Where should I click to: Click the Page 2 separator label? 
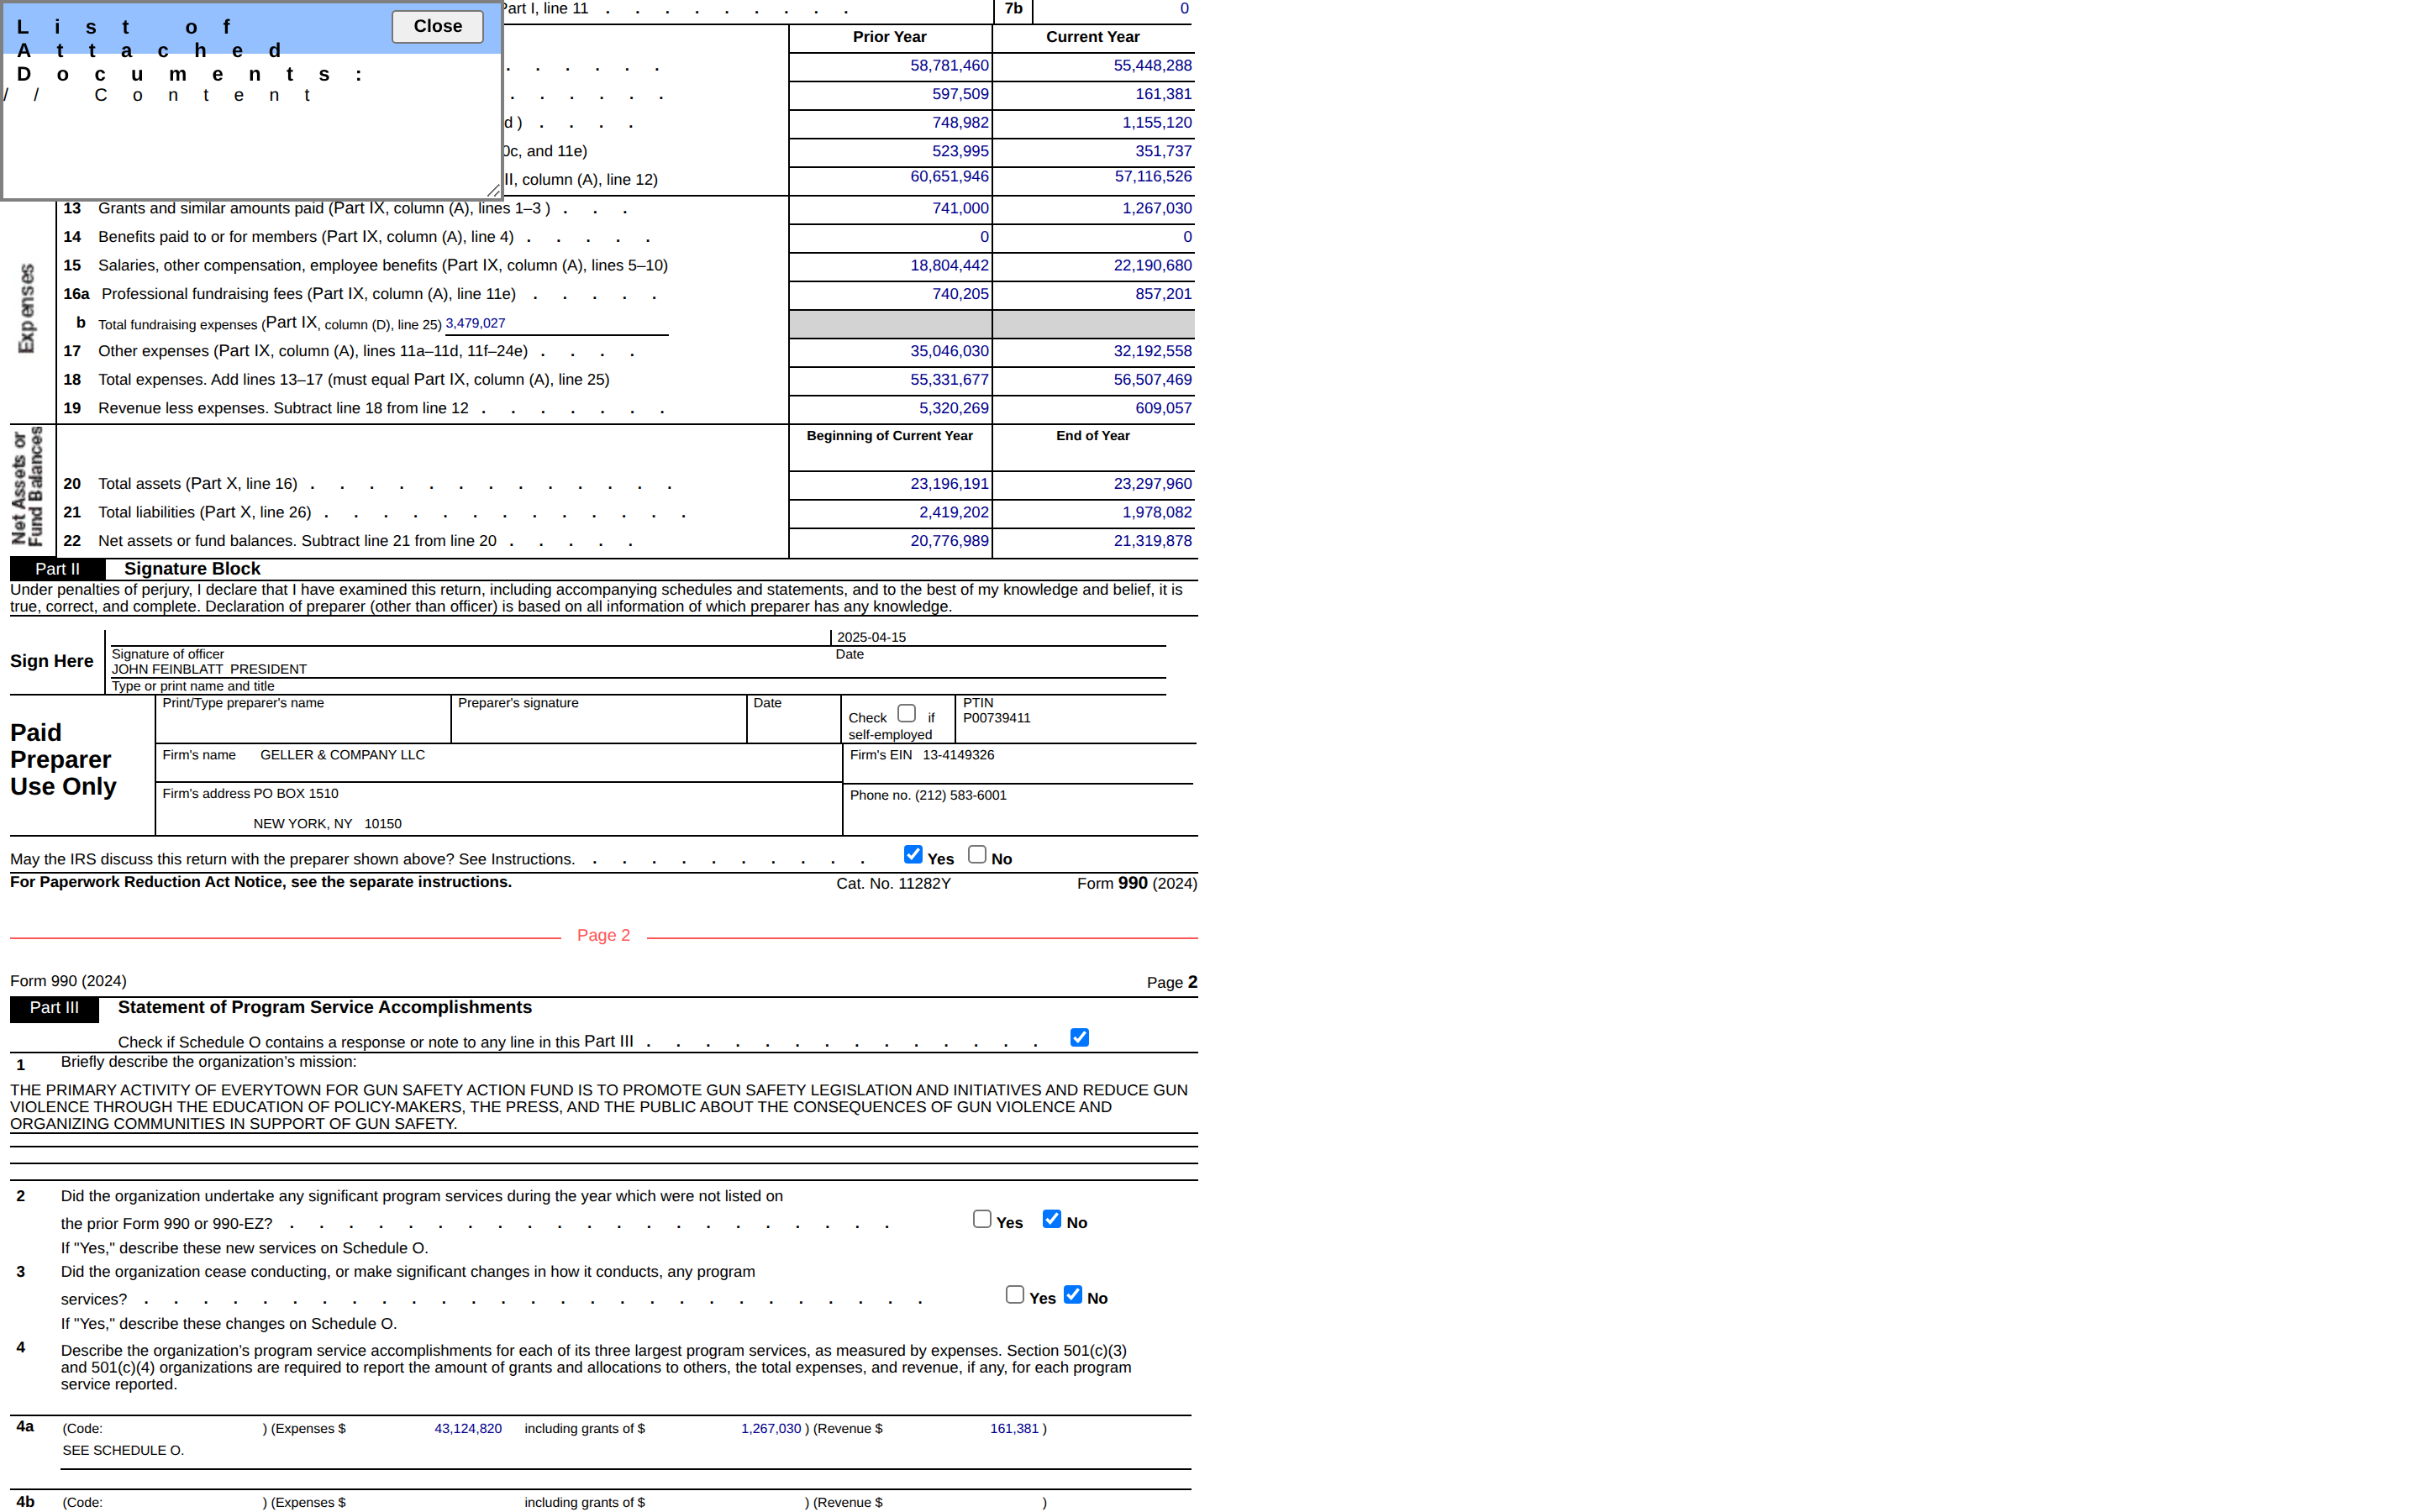603,935
